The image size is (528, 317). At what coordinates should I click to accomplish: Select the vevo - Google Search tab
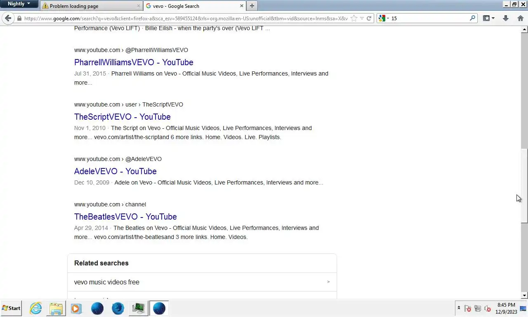[x=195, y=6]
